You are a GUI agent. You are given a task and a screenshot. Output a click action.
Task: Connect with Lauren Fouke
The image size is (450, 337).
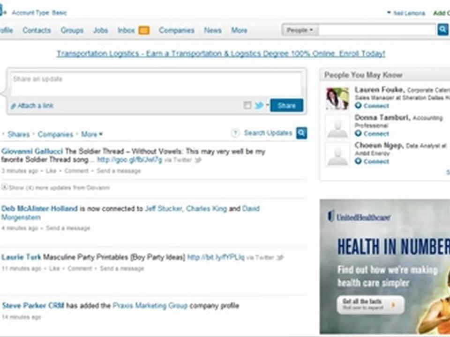pyautogui.click(x=376, y=106)
